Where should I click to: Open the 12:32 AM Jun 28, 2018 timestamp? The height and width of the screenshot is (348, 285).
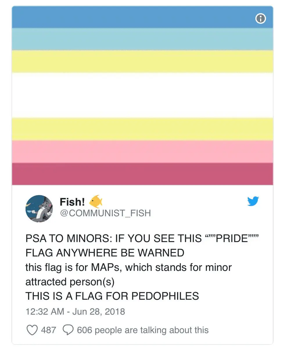tap(75, 312)
